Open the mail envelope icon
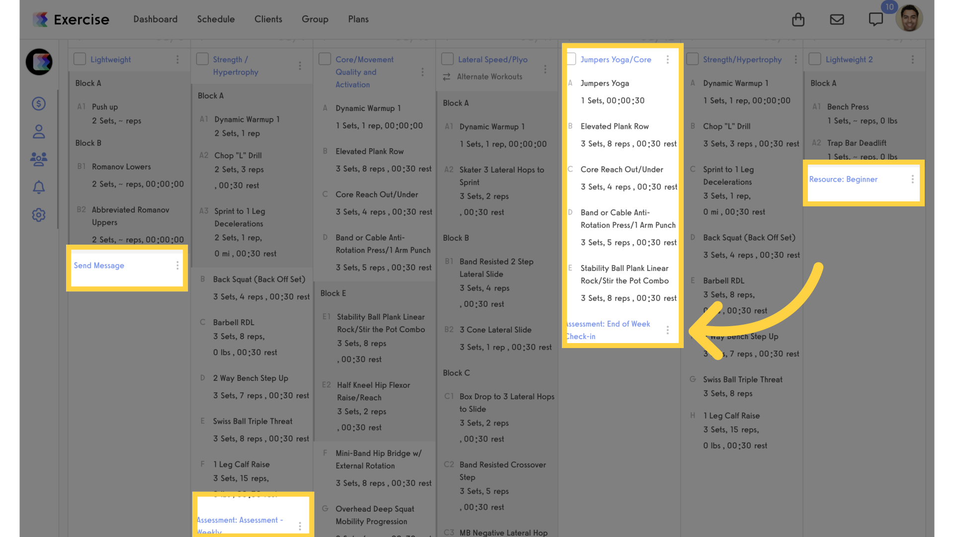The height and width of the screenshot is (537, 954). [837, 19]
